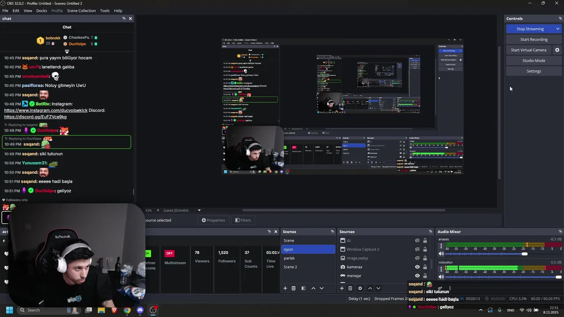The height and width of the screenshot is (317, 564).
Task: Pop out the Scenes dock
Action: tap(332, 232)
